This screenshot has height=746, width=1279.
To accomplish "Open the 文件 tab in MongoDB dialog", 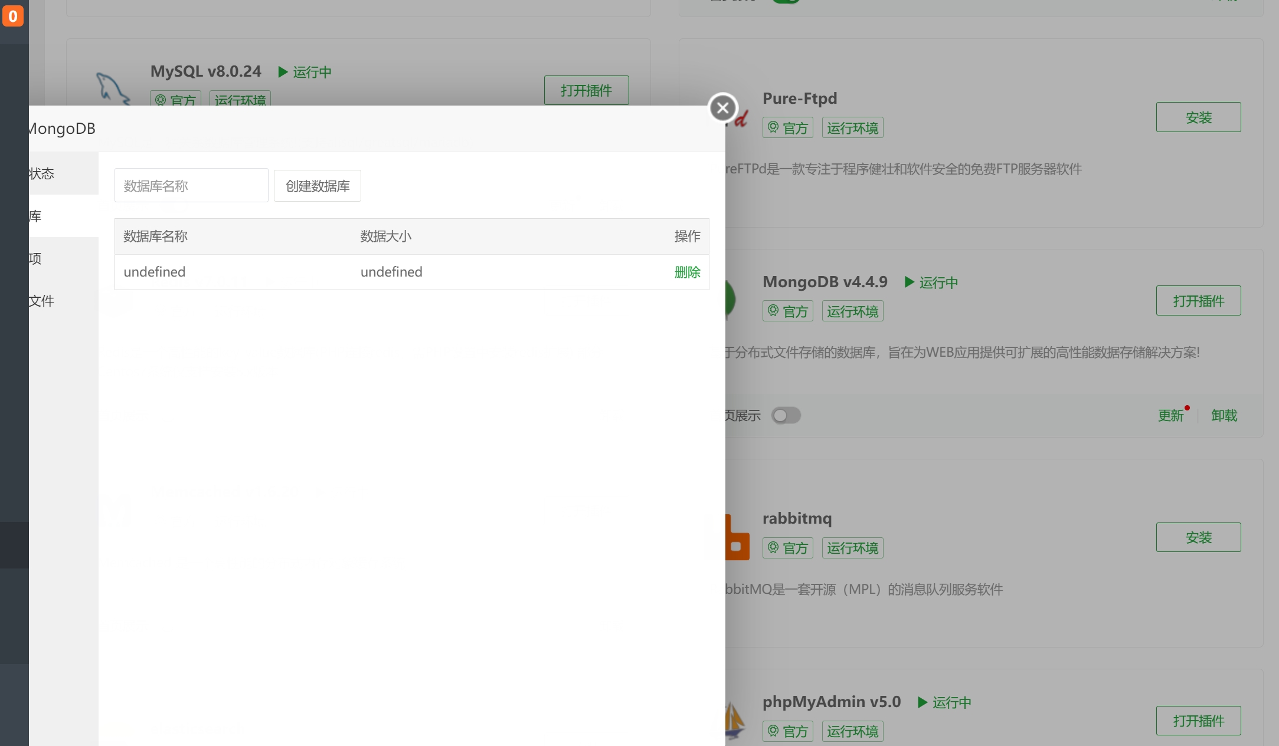I will click(x=63, y=301).
